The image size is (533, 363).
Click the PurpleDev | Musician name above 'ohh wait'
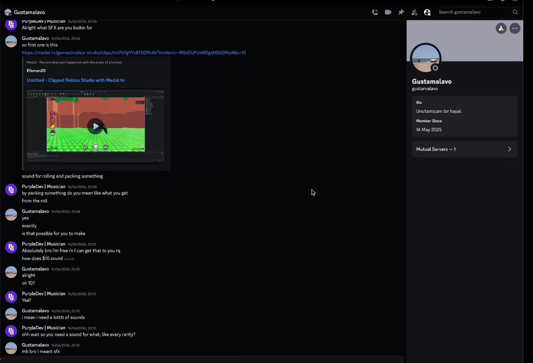coord(44,328)
